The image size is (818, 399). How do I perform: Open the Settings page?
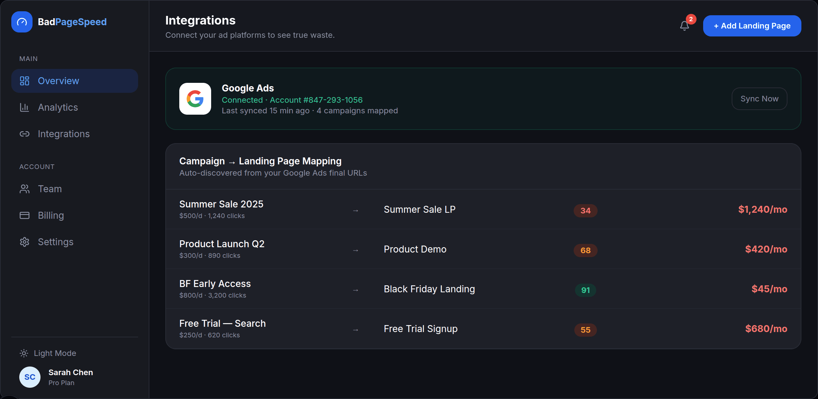(x=75, y=242)
